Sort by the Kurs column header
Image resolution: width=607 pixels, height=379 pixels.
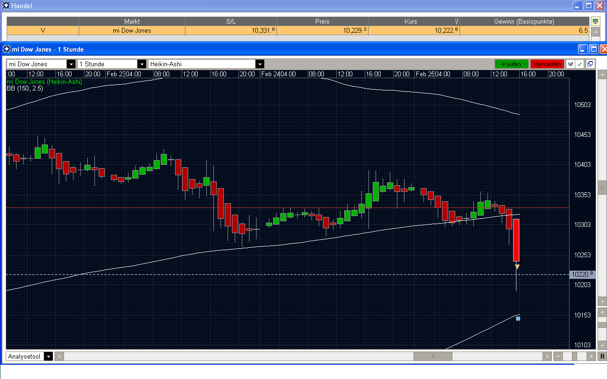(414, 21)
